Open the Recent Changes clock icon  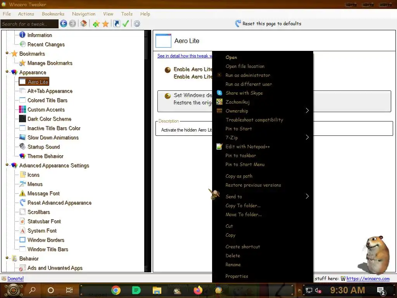[x=22, y=44]
